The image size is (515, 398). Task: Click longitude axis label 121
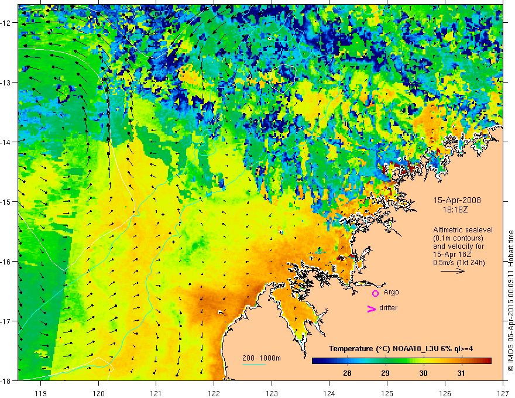156,393
